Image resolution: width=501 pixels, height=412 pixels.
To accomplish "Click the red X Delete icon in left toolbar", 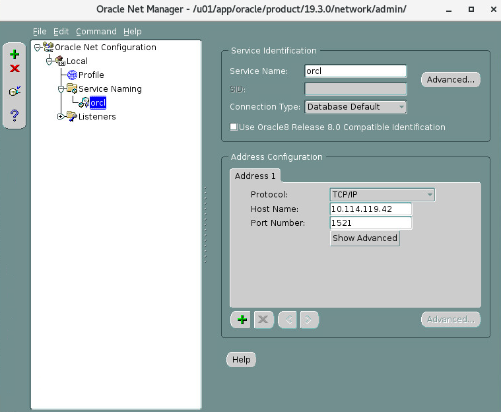I will pos(15,68).
